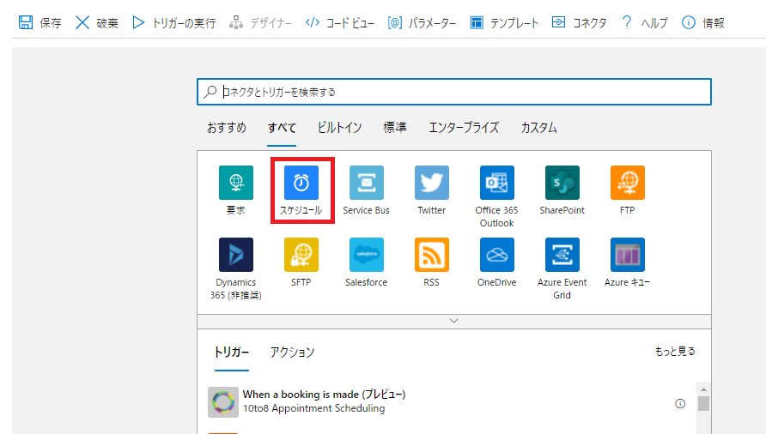The height and width of the screenshot is (434, 766).
Task: Select the SharePoint connector icon
Action: [x=562, y=183]
